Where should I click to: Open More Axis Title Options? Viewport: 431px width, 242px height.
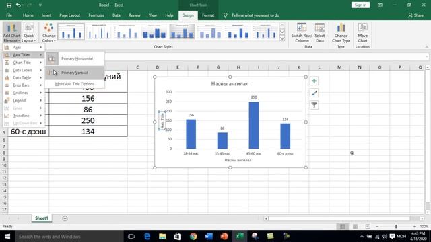75,84
